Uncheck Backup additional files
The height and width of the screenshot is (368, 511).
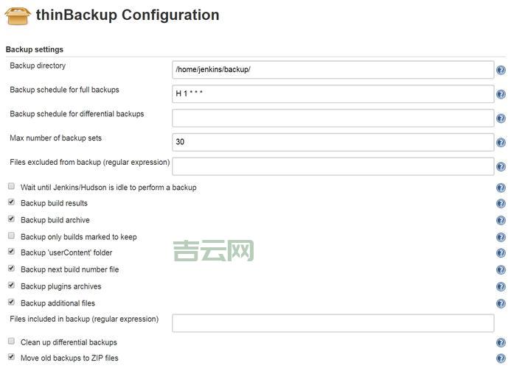11,302
